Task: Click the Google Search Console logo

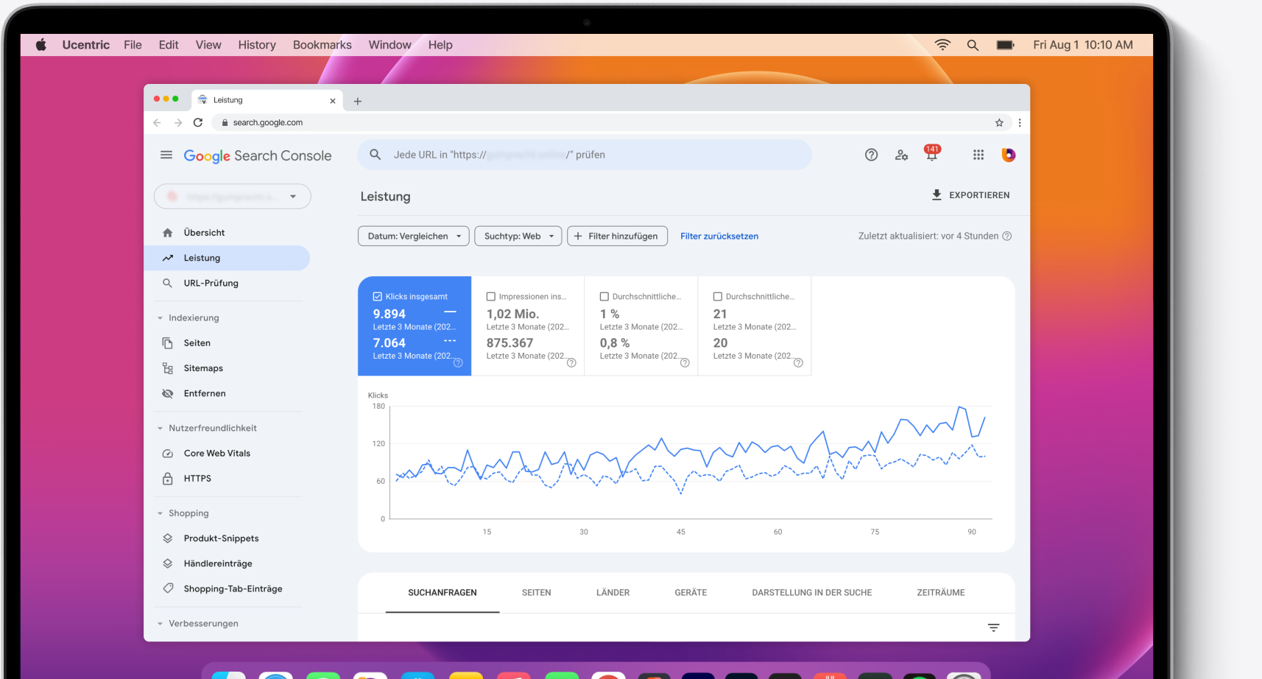Action: click(258, 155)
